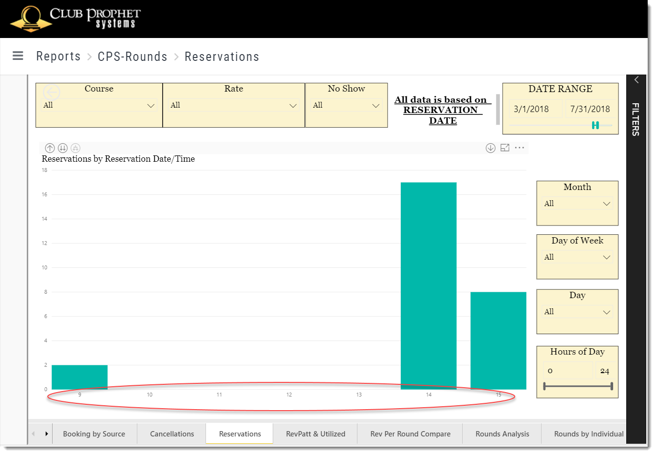
Task: Open the Rate filter dropdown
Action: [x=293, y=105]
